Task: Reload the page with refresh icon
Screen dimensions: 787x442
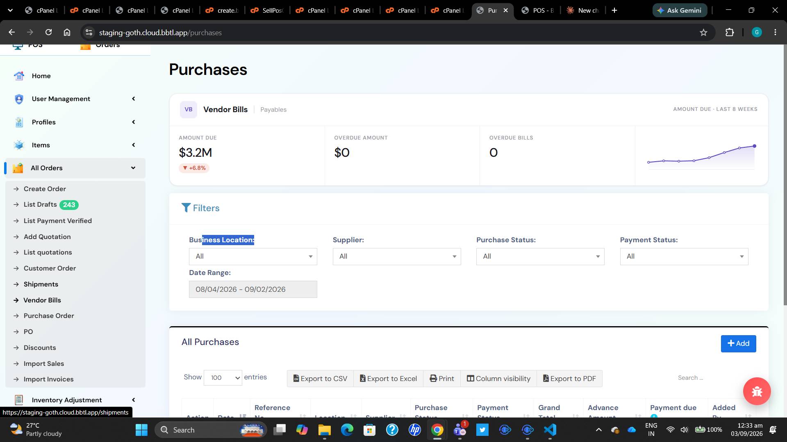Action: [x=48, y=32]
